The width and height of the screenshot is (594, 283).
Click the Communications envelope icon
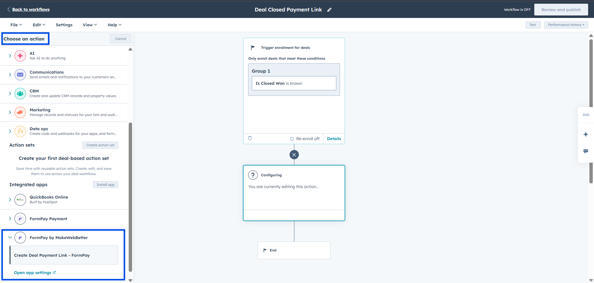coord(20,75)
